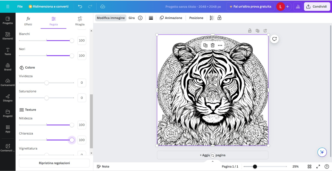Open the three-dots more options menu
This screenshot has width=332, height=171.
(x=220, y=45)
